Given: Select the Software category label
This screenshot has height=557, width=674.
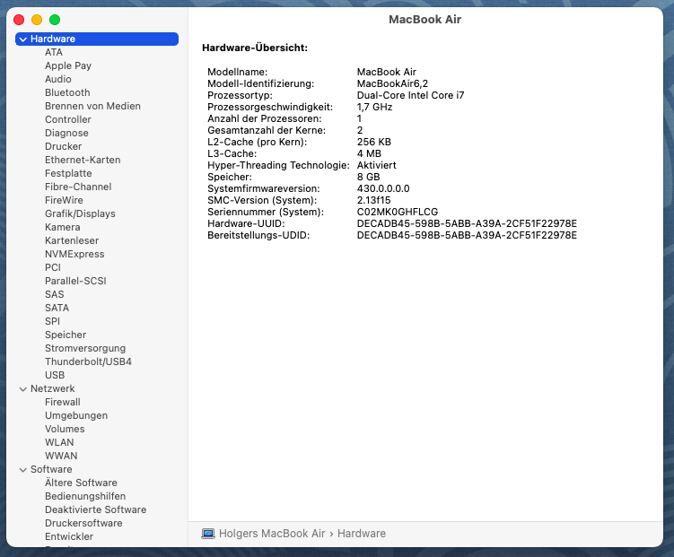Looking at the screenshot, I should [x=51, y=469].
